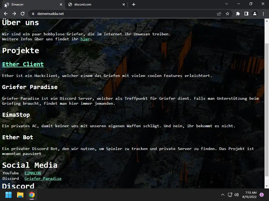Click the 'Social Media' heading
This screenshot has height=201, width=269.
[30, 165]
